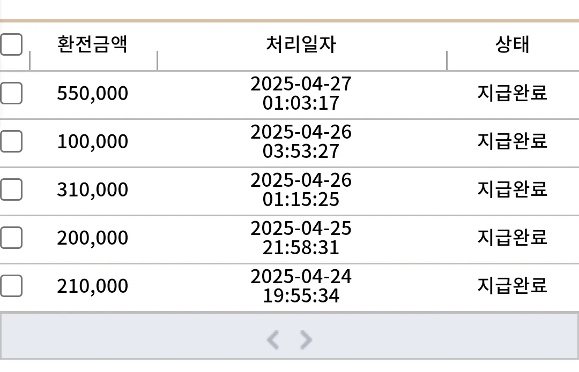The image size is (579, 372).
Task: Check the 310,000 row checkbox
Action: coord(11,189)
